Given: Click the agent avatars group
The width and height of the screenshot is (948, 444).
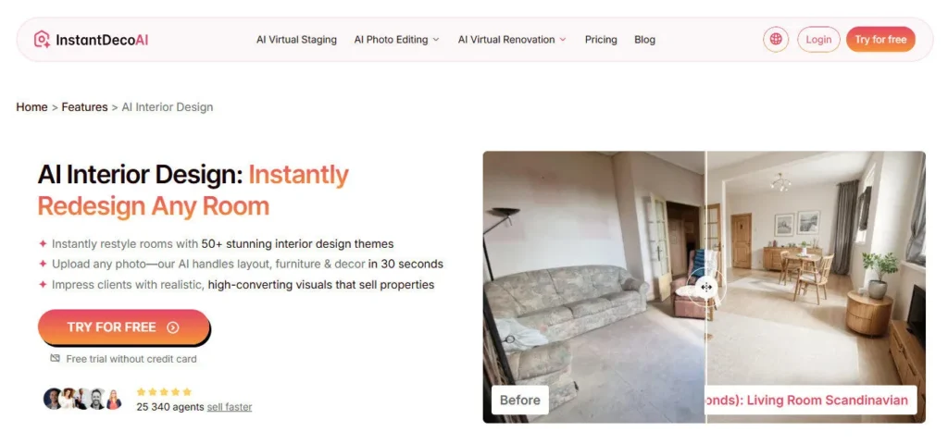Looking at the screenshot, I should (x=83, y=399).
